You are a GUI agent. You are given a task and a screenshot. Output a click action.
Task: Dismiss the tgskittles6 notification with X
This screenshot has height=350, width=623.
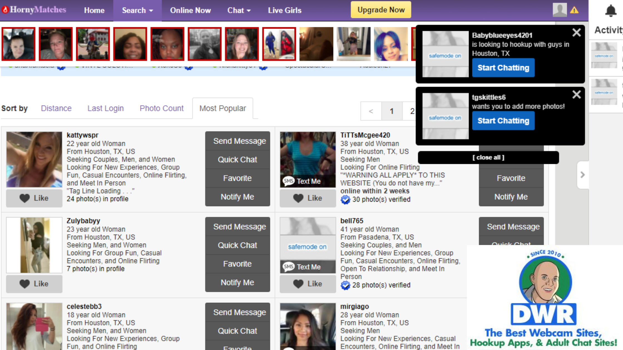(577, 95)
